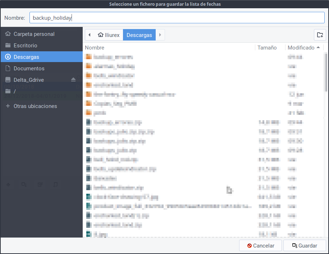Image resolution: width=329 pixels, height=254 pixels.
Task: Eject the Delta_Gdrive volume
Action: tap(73, 80)
